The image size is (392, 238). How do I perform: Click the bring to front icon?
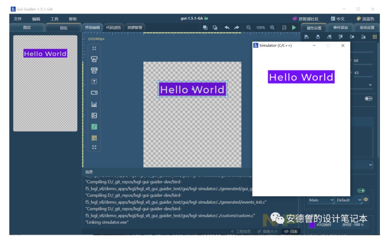(x=205, y=28)
